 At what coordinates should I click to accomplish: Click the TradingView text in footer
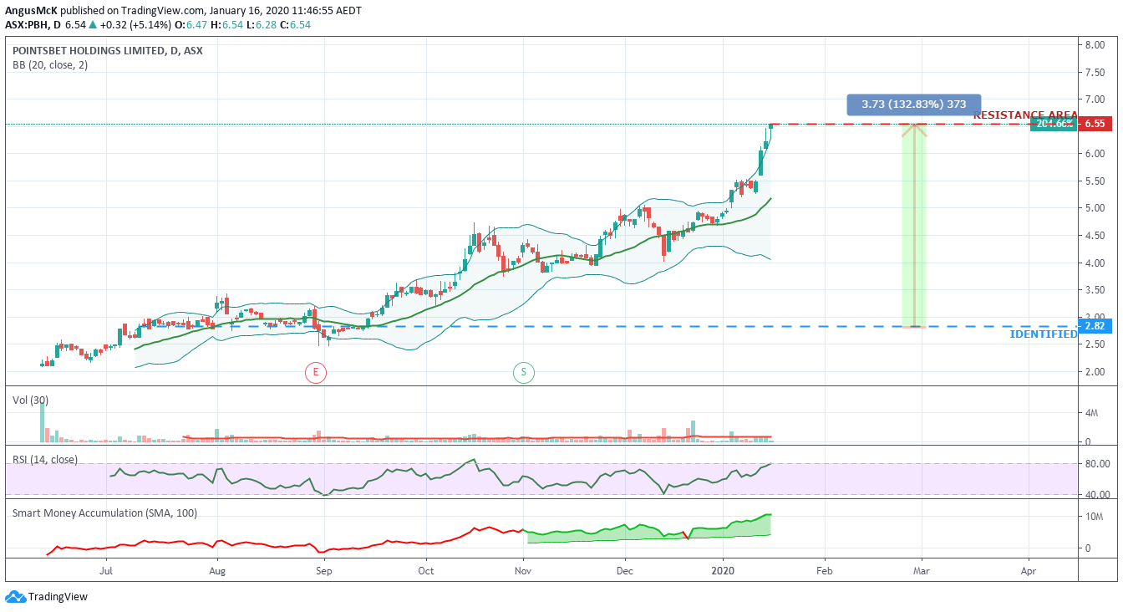point(58,597)
